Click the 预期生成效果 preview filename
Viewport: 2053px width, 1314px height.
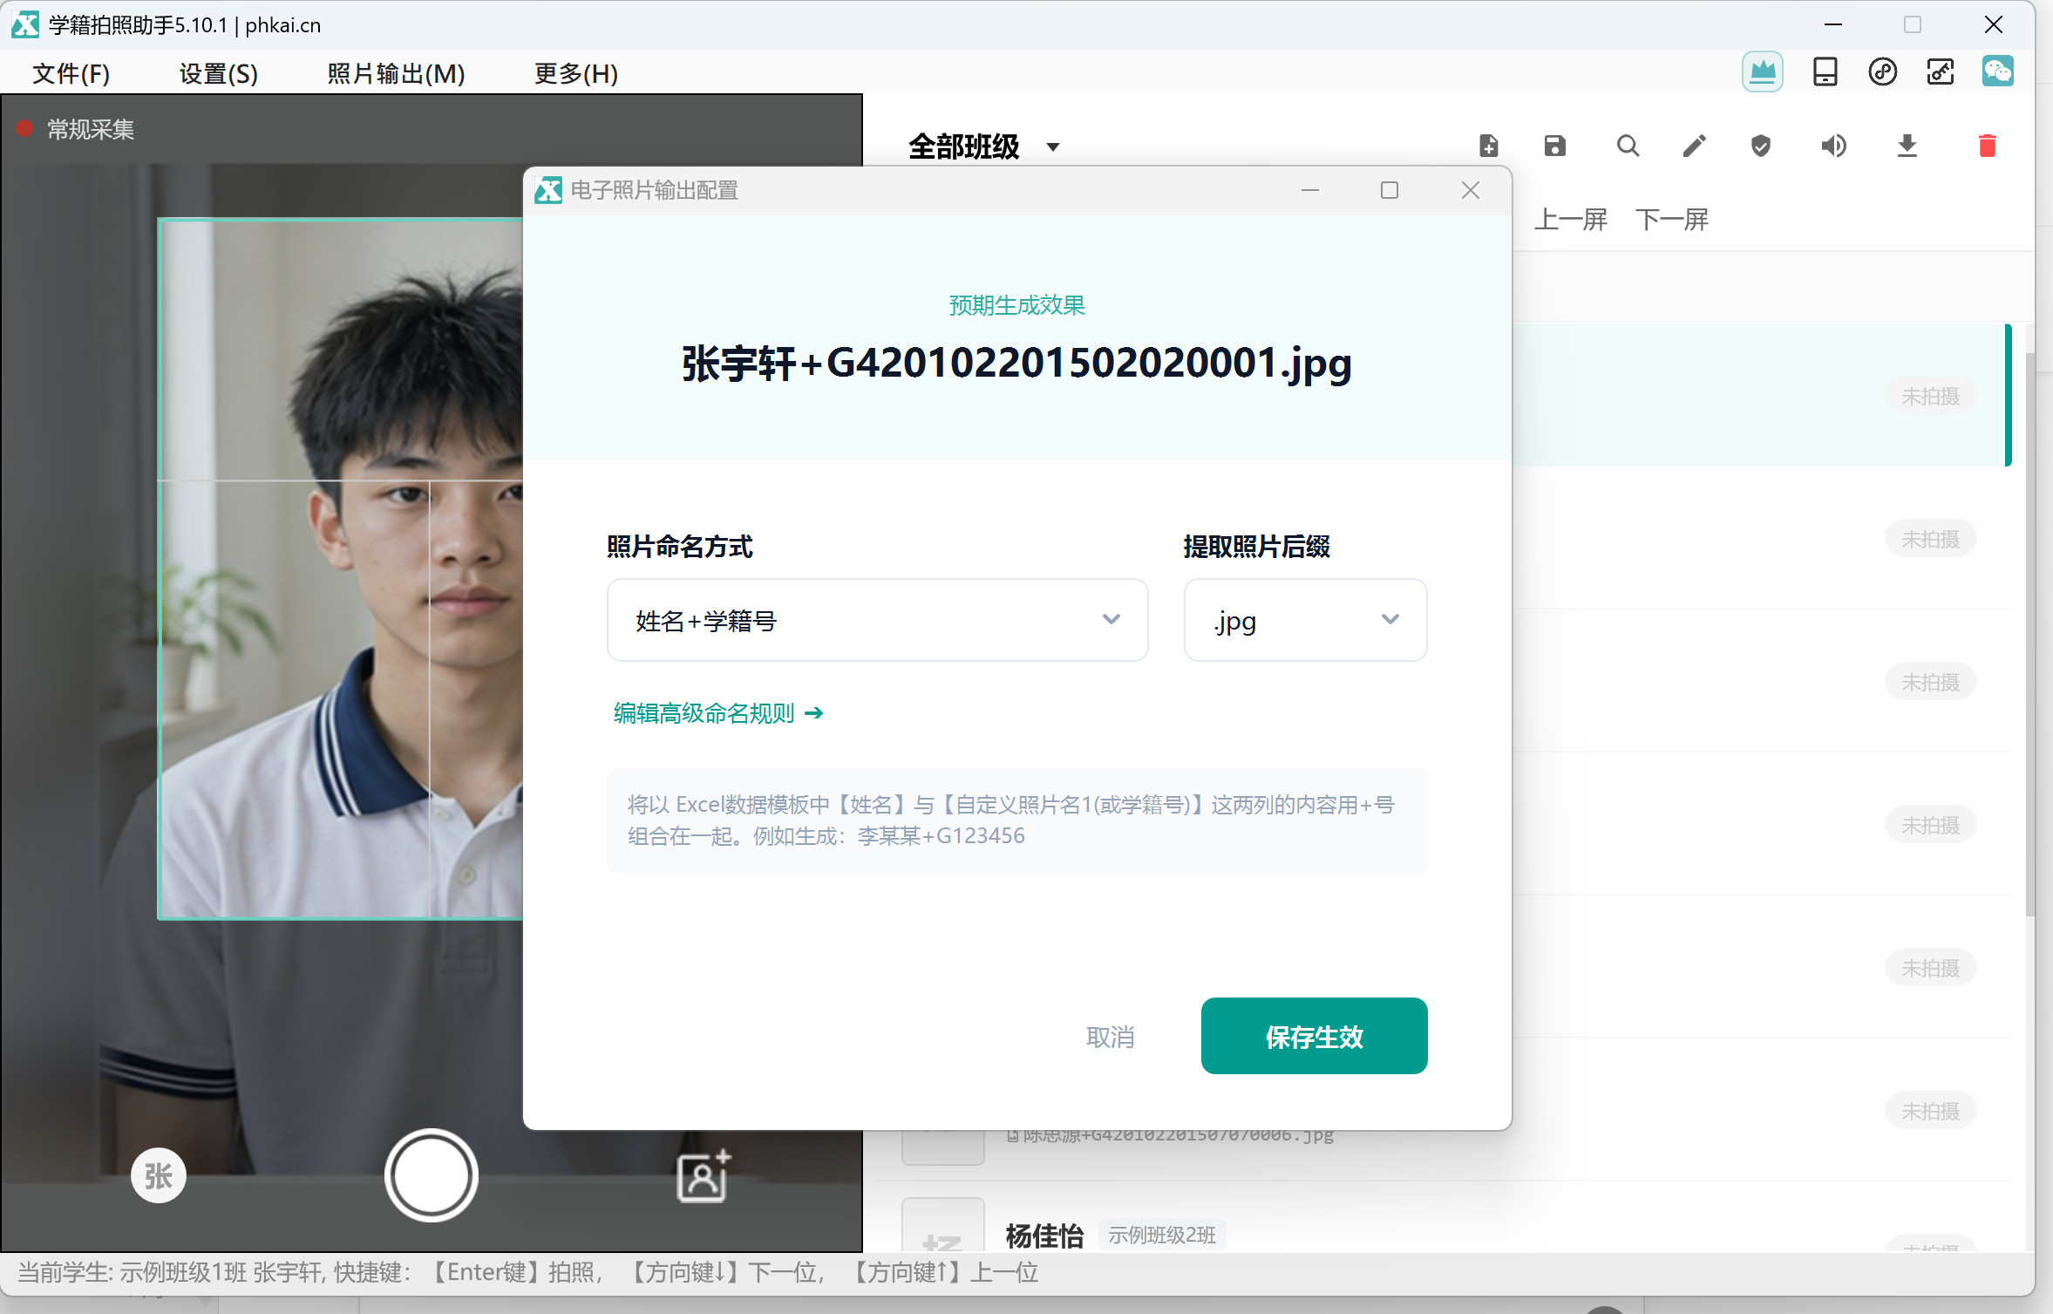[1016, 363]
